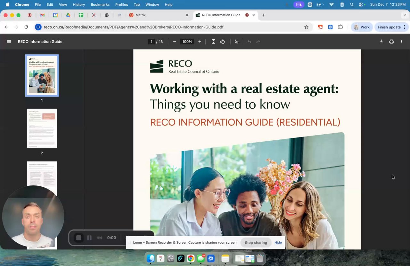This screenshot has height=266, width=410.
Task: Click the Stop sharing button
Action: pos(256,243)
